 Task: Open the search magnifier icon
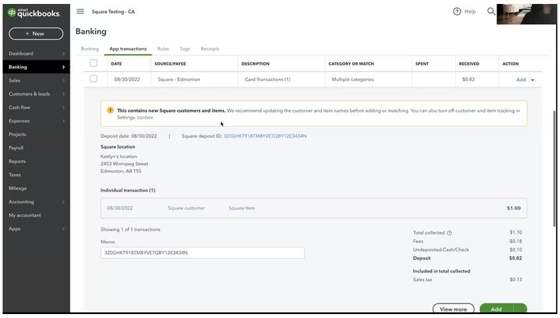tap(491, 11)
